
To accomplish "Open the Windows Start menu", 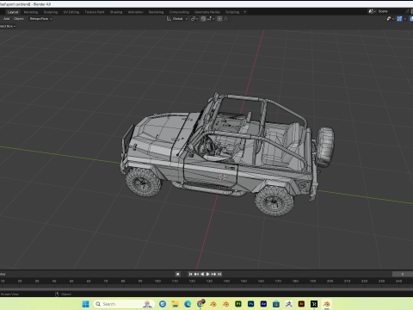I will (x=85, y=304).
